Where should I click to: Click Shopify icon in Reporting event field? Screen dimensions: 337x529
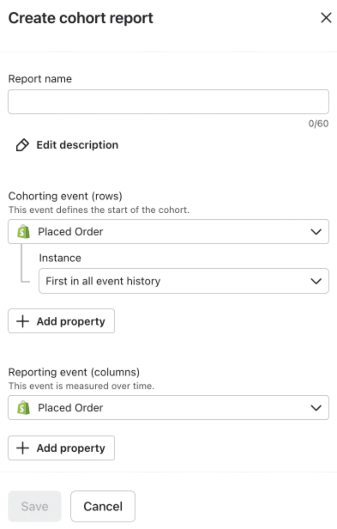[x=24, y=408]
